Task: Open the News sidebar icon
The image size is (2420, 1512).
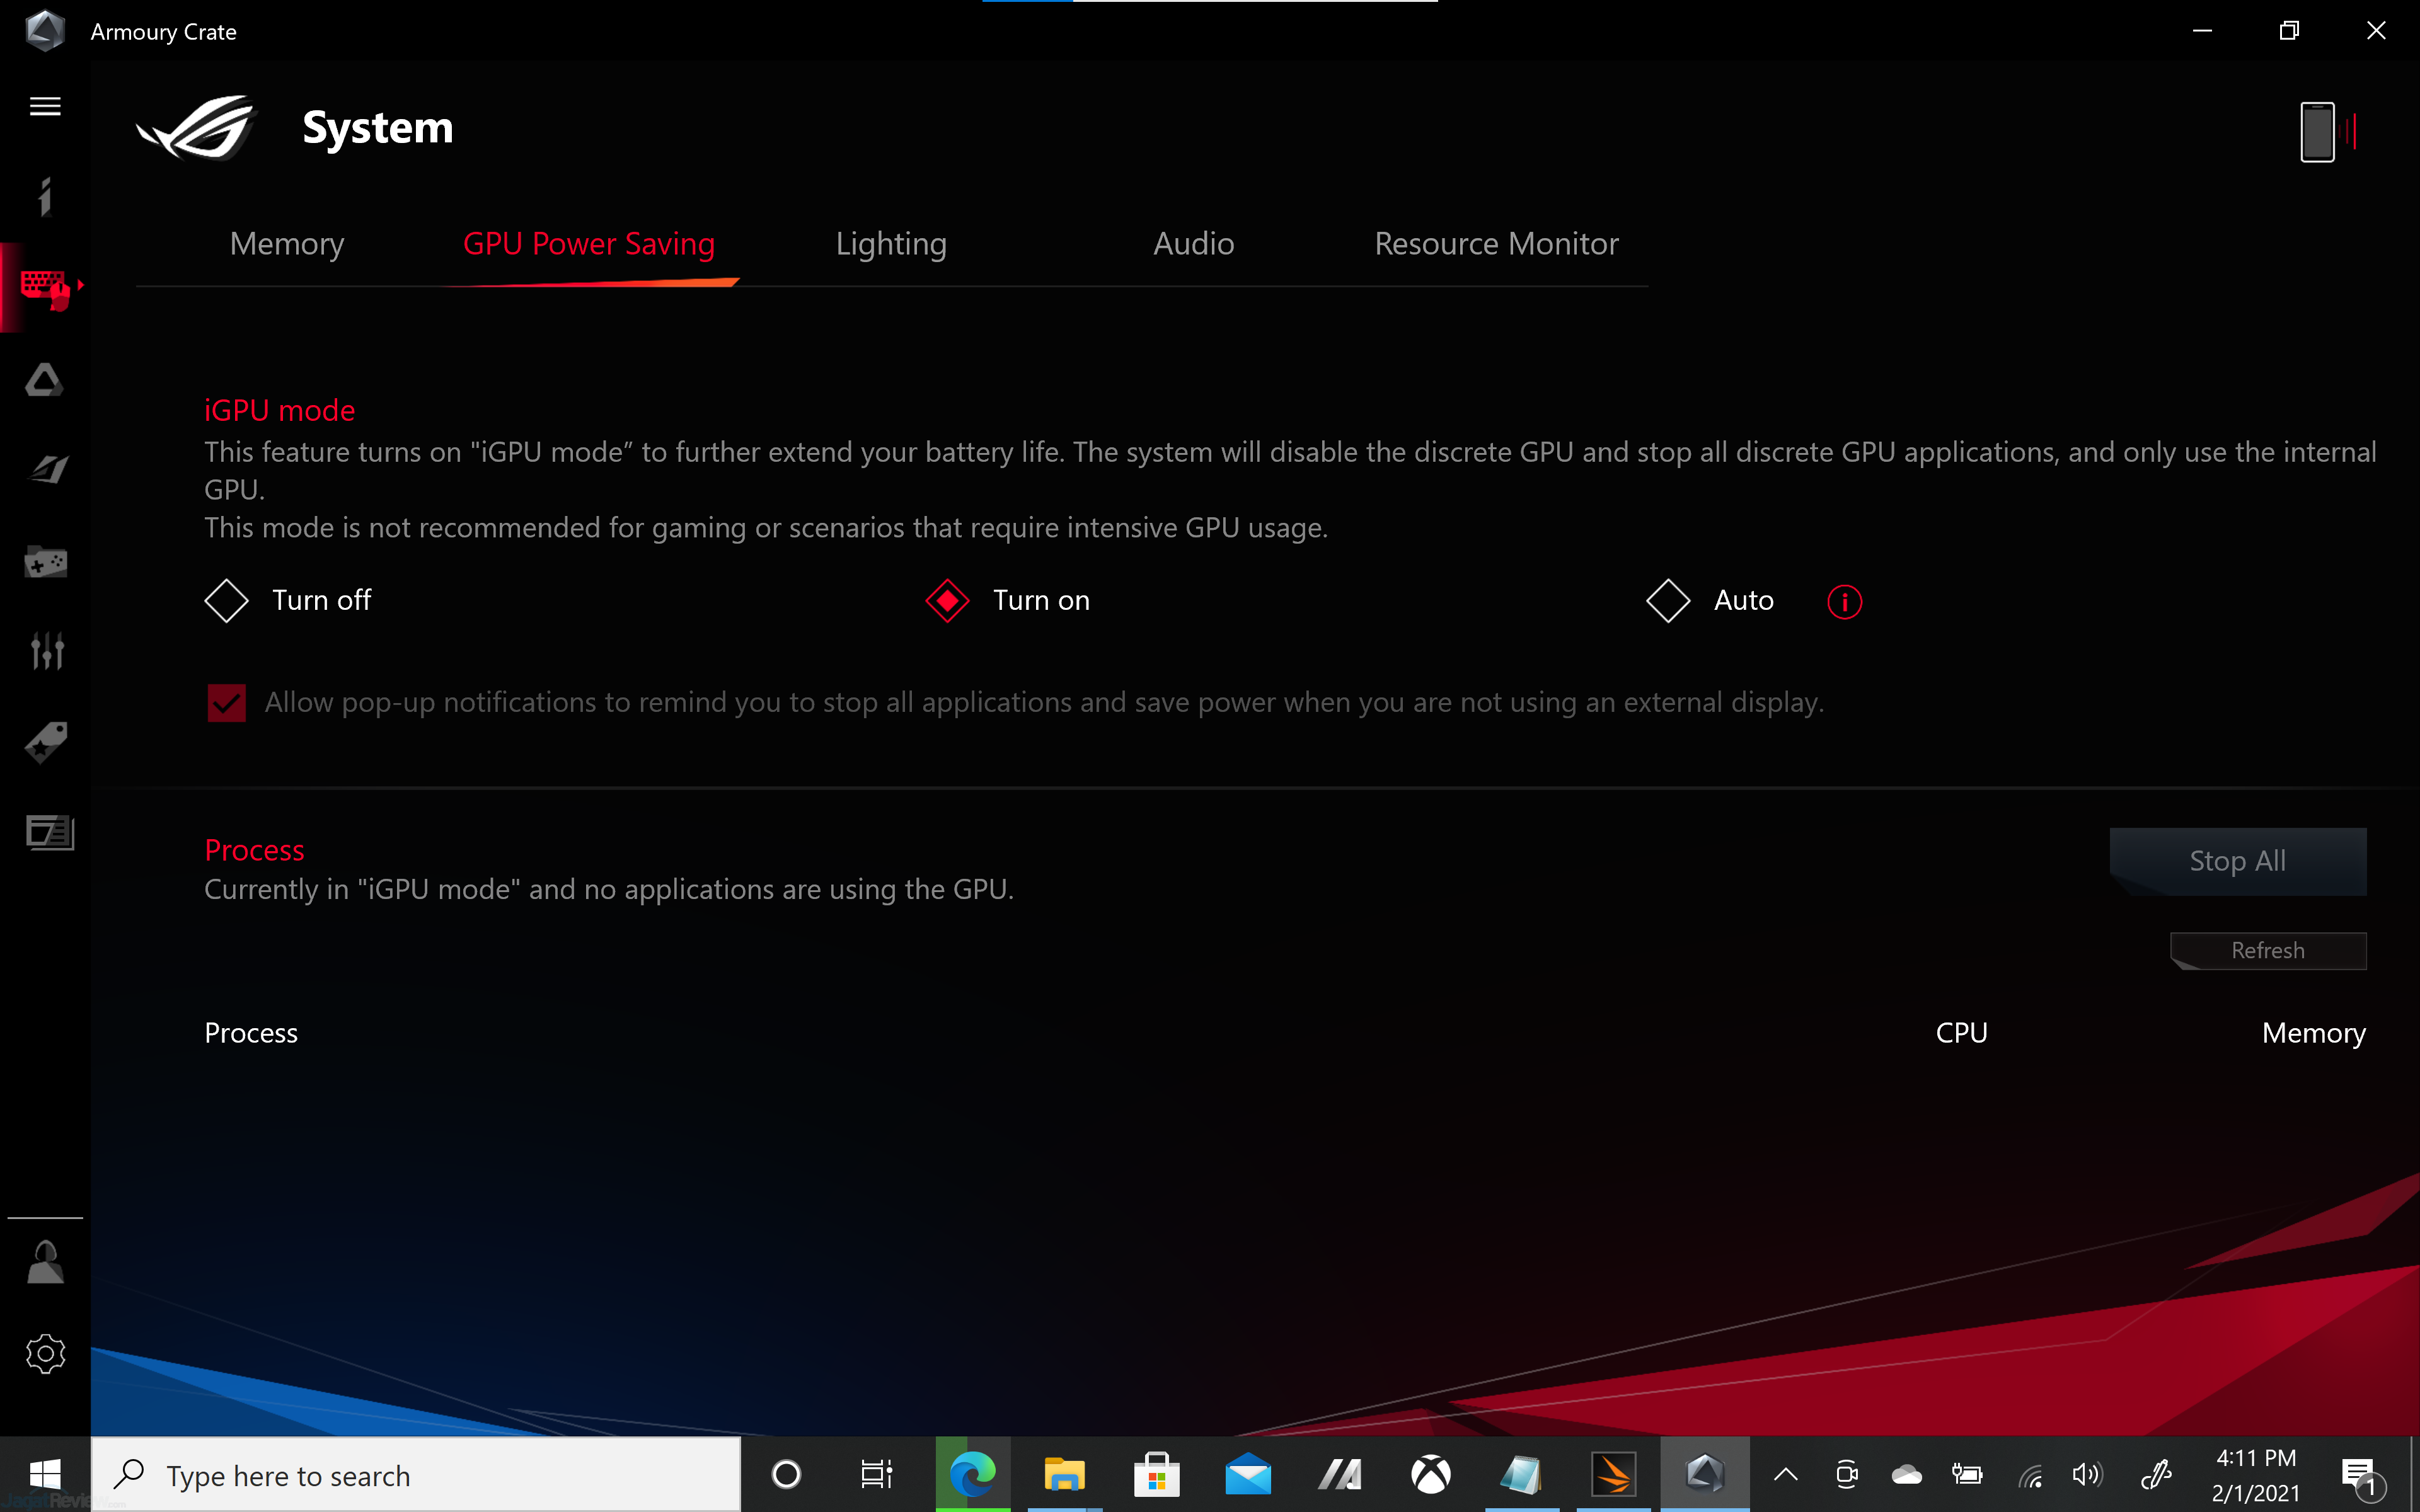Action: (x=48, y=832)
